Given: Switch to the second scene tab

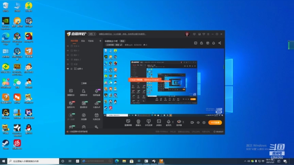Looking at the screenshot, I should (x=83, y=41).
